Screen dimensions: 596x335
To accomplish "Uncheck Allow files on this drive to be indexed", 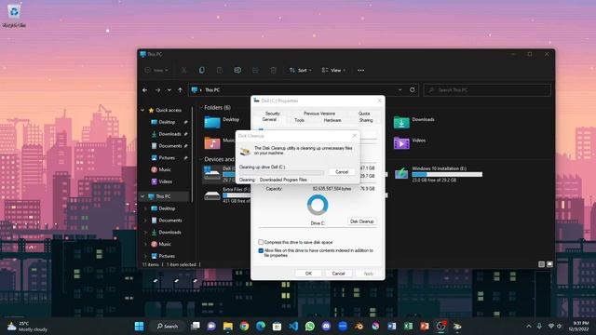I will 261,250.
